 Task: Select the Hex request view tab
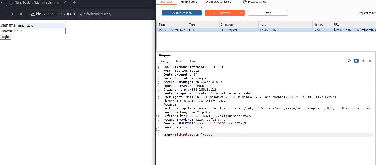193,61
